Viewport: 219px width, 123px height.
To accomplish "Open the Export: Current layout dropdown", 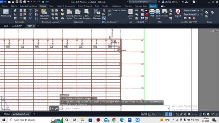I will click(x=191, y=11).
